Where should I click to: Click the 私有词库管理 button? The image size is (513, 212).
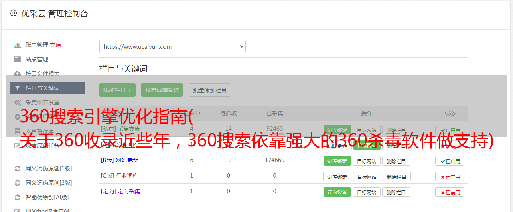click(162, 90)
